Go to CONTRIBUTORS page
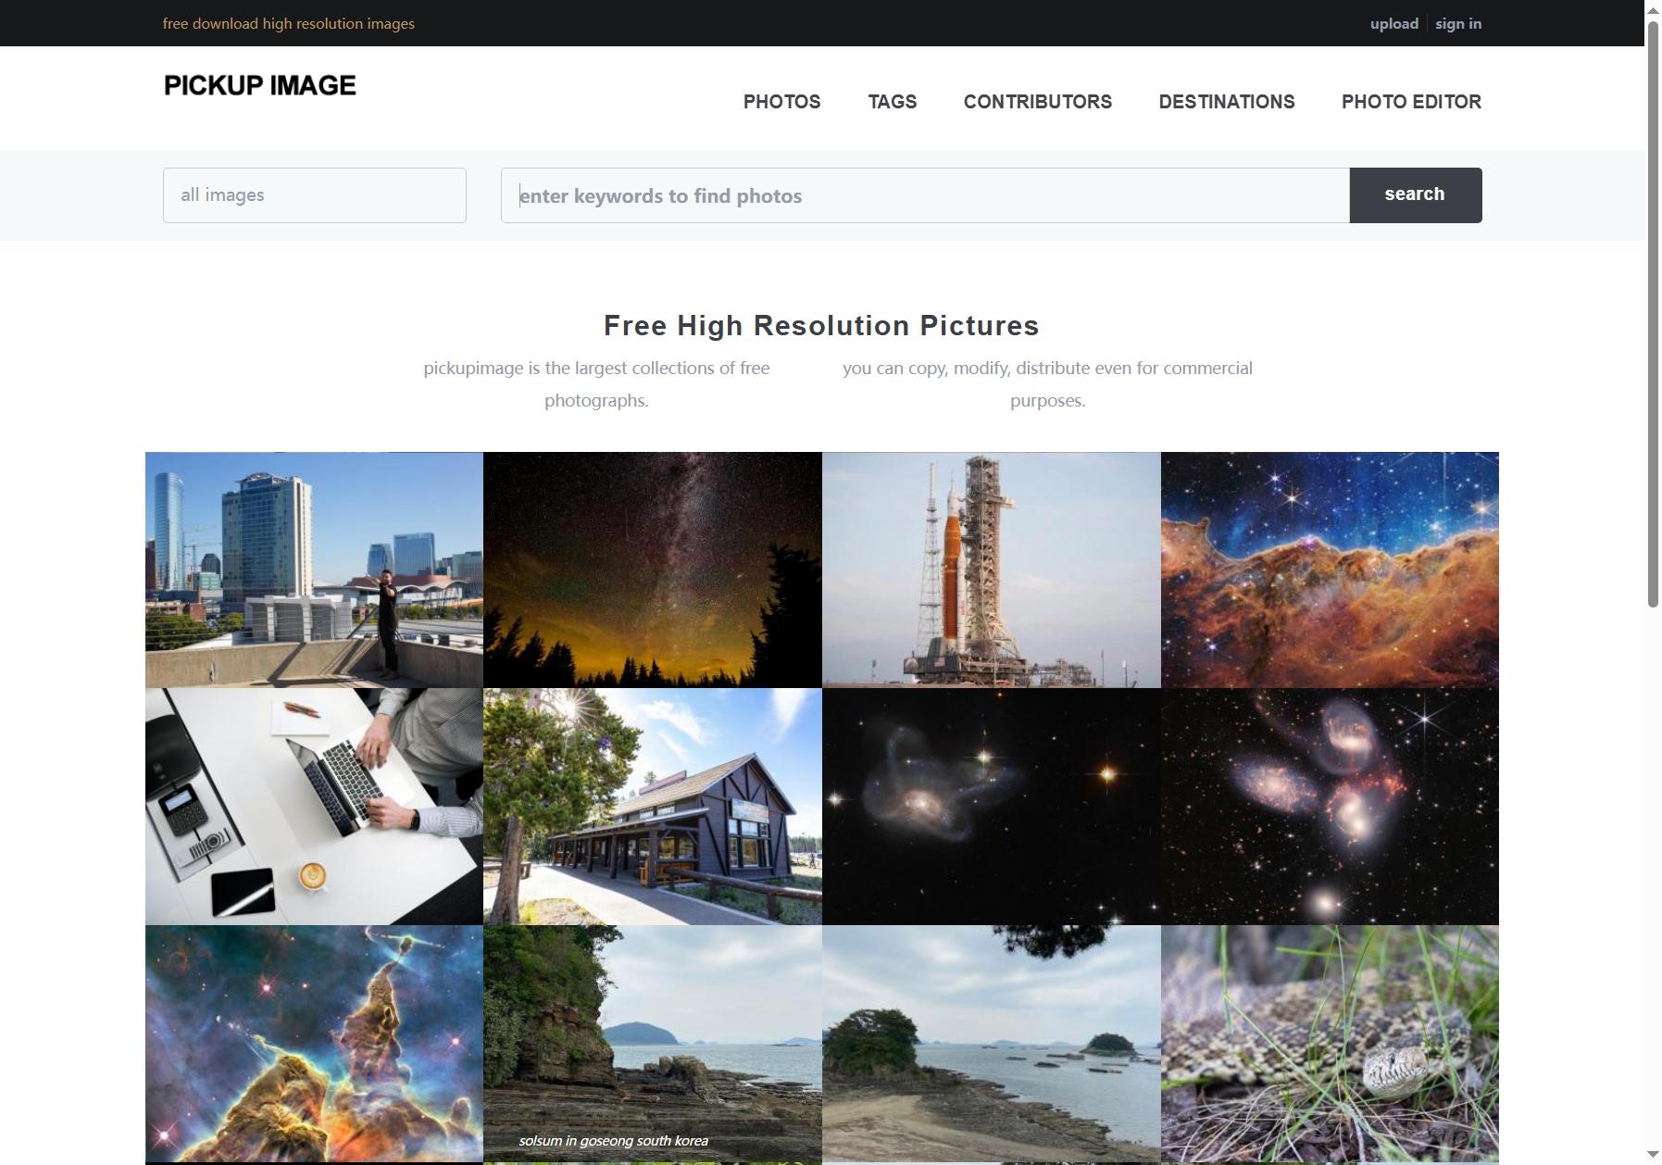Viewport: 1662px width, 1165px height. click(x=1038, y=102)
